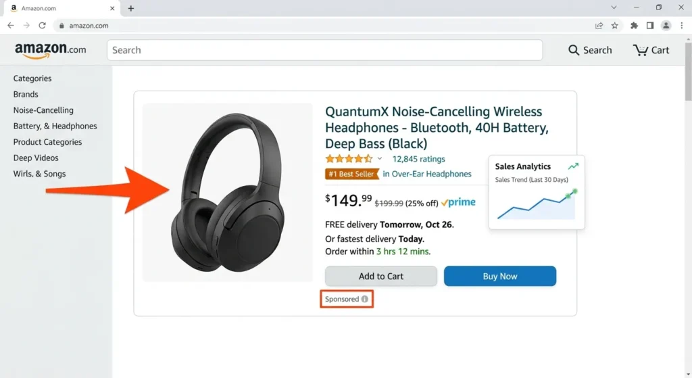Open the share page icon in address bar

[x=599, y=26]
